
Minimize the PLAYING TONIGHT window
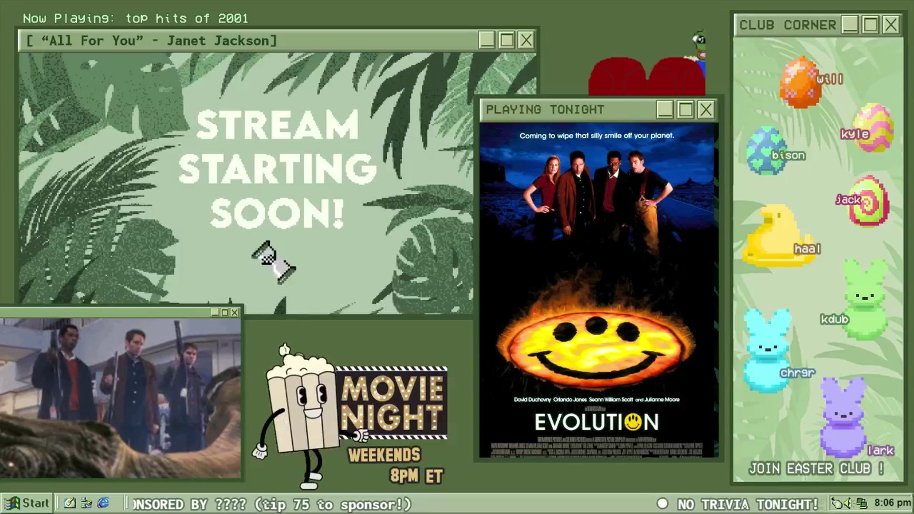665,109
